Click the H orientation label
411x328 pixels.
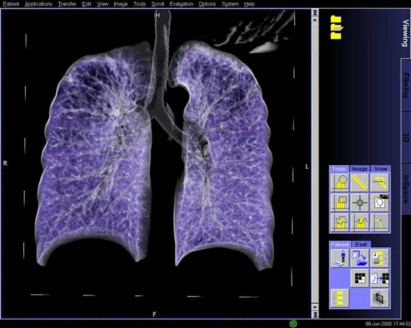(157, 15)
